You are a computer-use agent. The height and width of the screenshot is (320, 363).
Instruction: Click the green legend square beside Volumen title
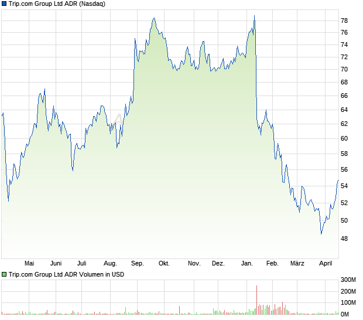click(4, 275)
